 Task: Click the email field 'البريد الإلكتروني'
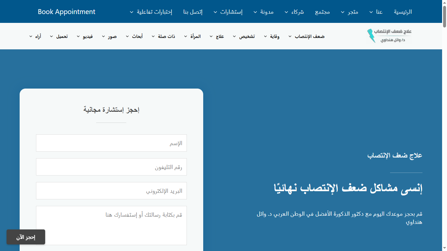click(111, 191)
